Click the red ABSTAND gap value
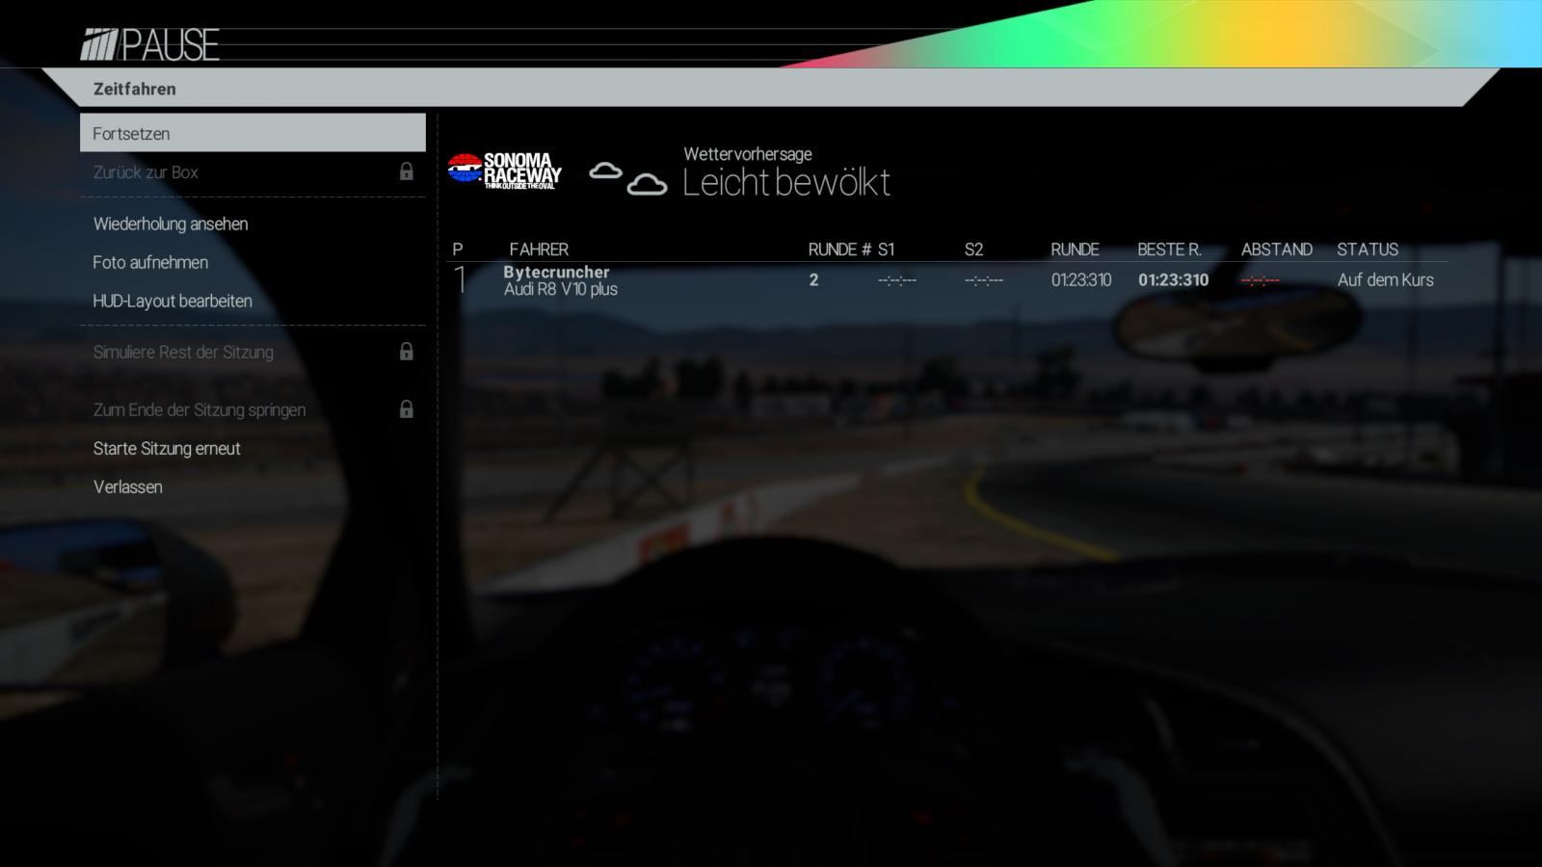Image resolution: width=1542 pixels, height=867 pixels. [x=1261, y=280]
